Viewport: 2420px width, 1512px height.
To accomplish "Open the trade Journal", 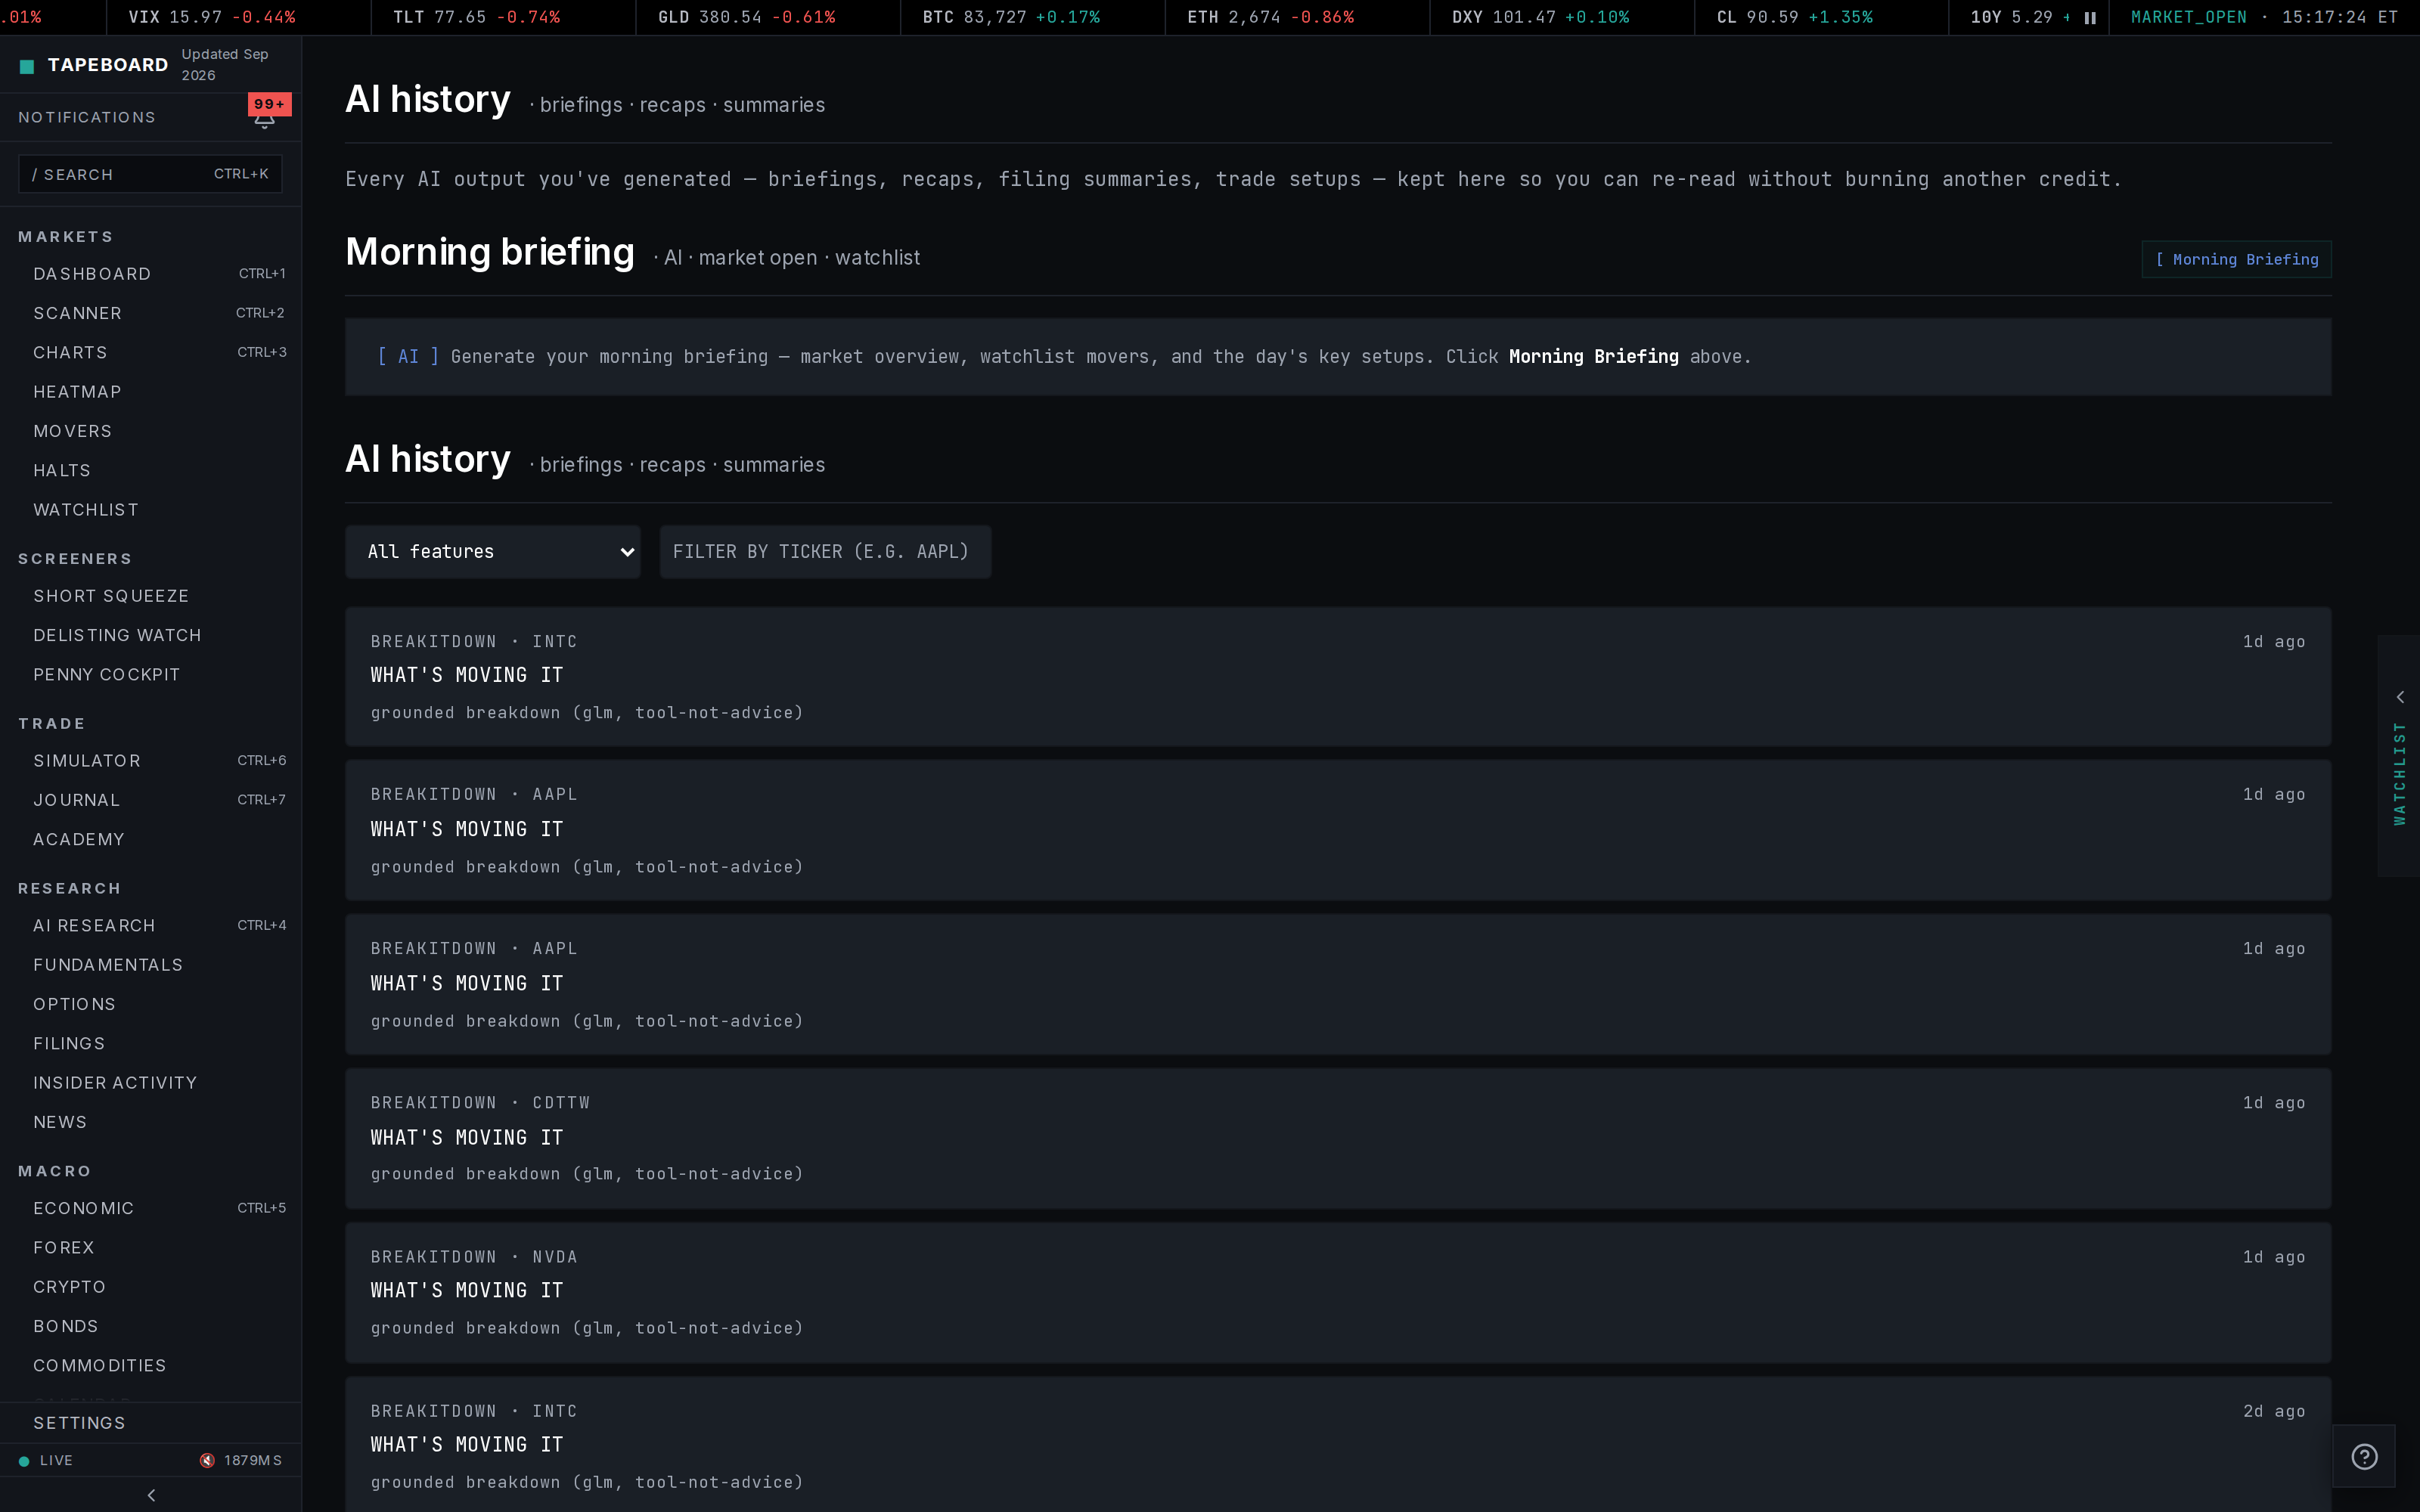I will [x=151, y=800].
